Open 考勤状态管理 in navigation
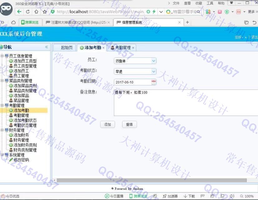Viewport: 258px width, 200px height. 25,125
